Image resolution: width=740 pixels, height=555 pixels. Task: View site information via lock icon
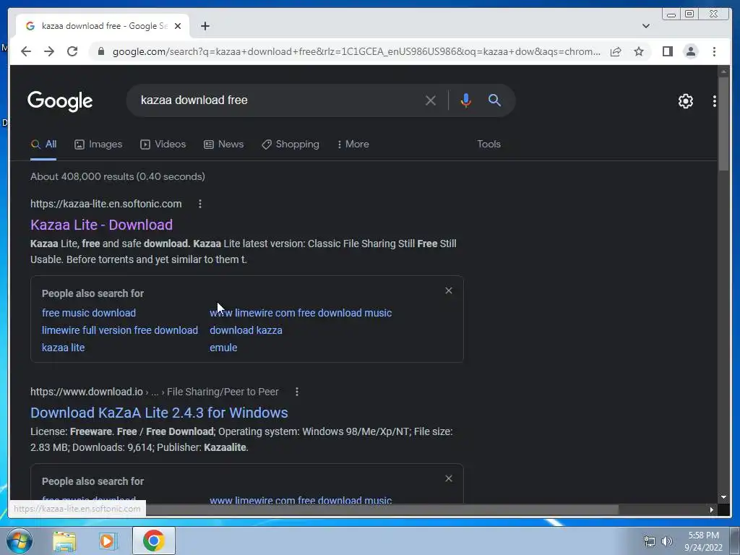click(x=101, y=51)
